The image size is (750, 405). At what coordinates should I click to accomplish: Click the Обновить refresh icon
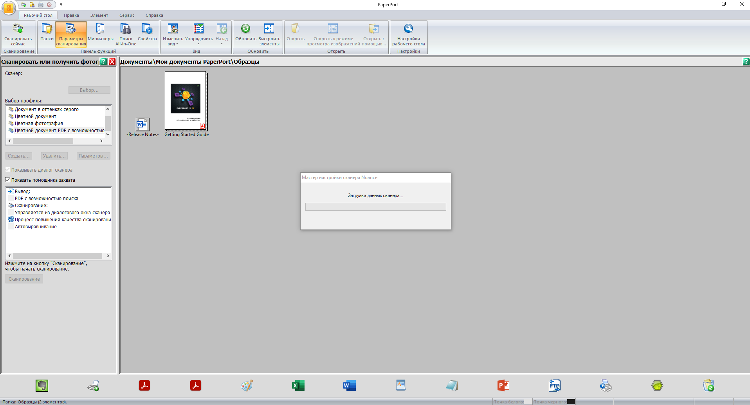coord(246,32)
